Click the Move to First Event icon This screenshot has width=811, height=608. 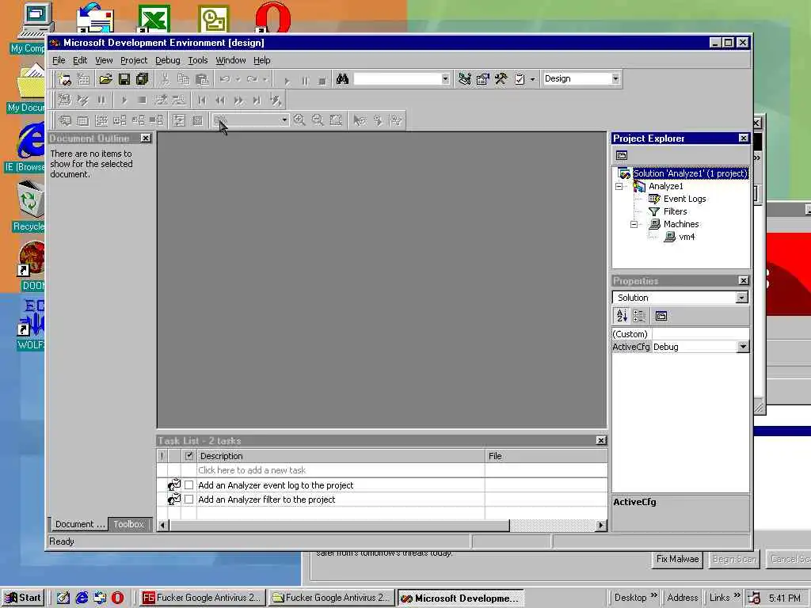pos(202,101)
